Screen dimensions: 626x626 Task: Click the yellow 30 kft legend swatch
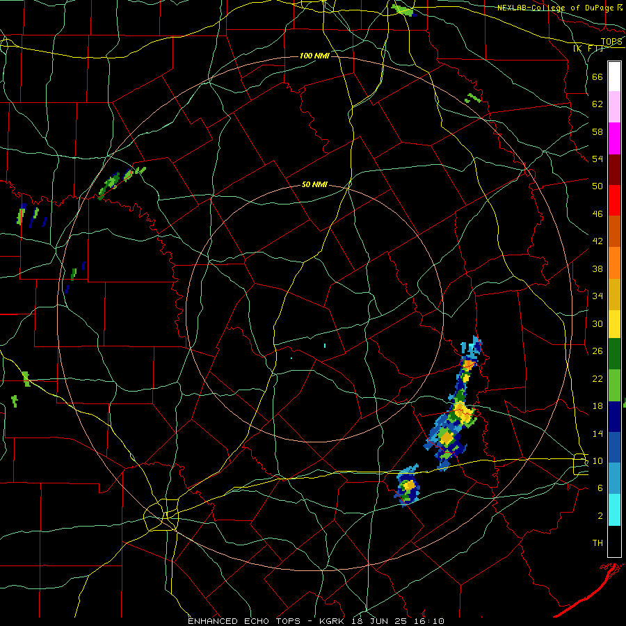pos(614,323)
